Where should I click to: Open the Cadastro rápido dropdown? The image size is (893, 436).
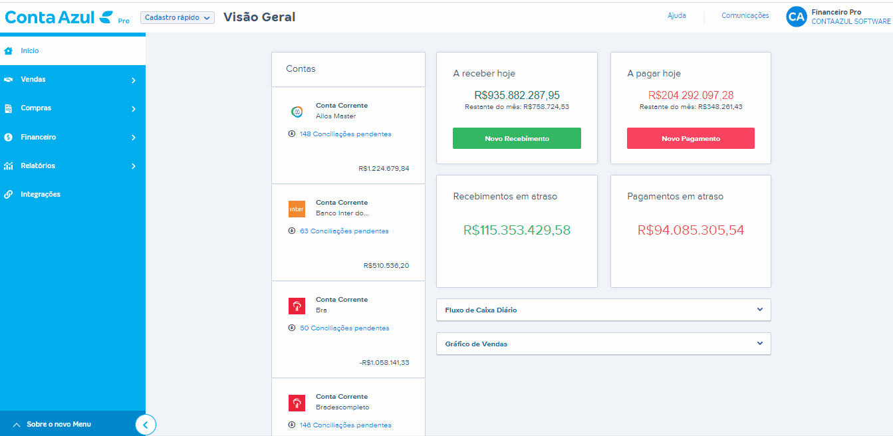tap(178, 18)
